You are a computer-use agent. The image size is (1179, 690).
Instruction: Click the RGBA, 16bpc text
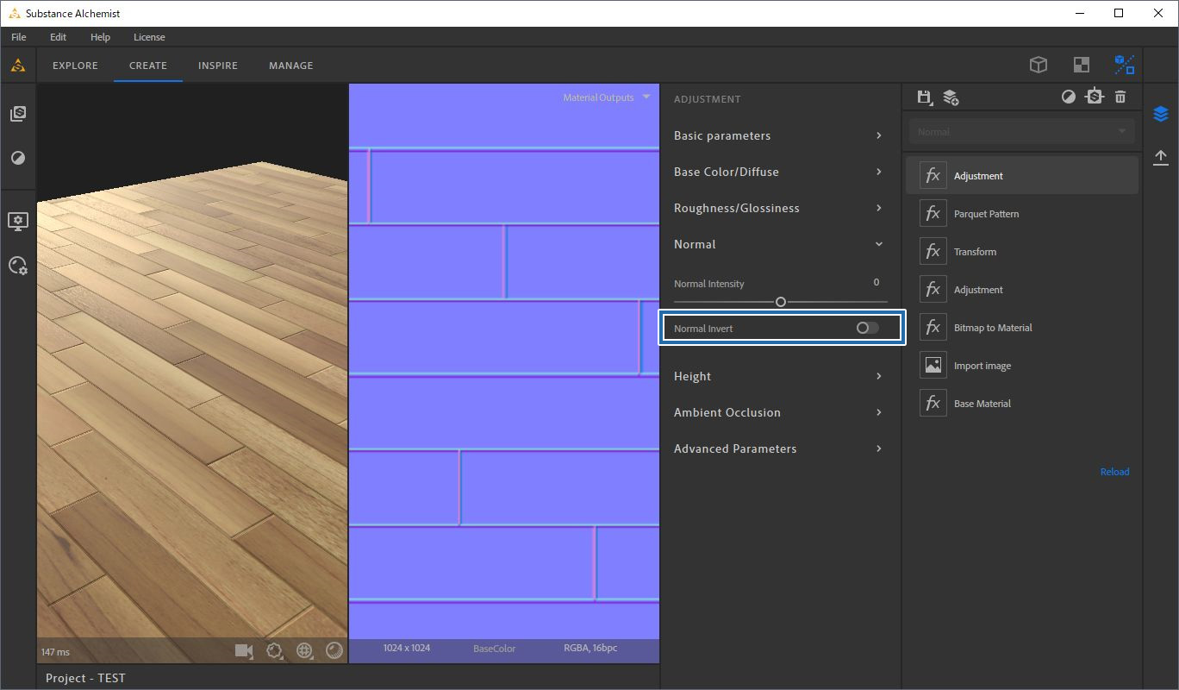click(x=590, y=648)
